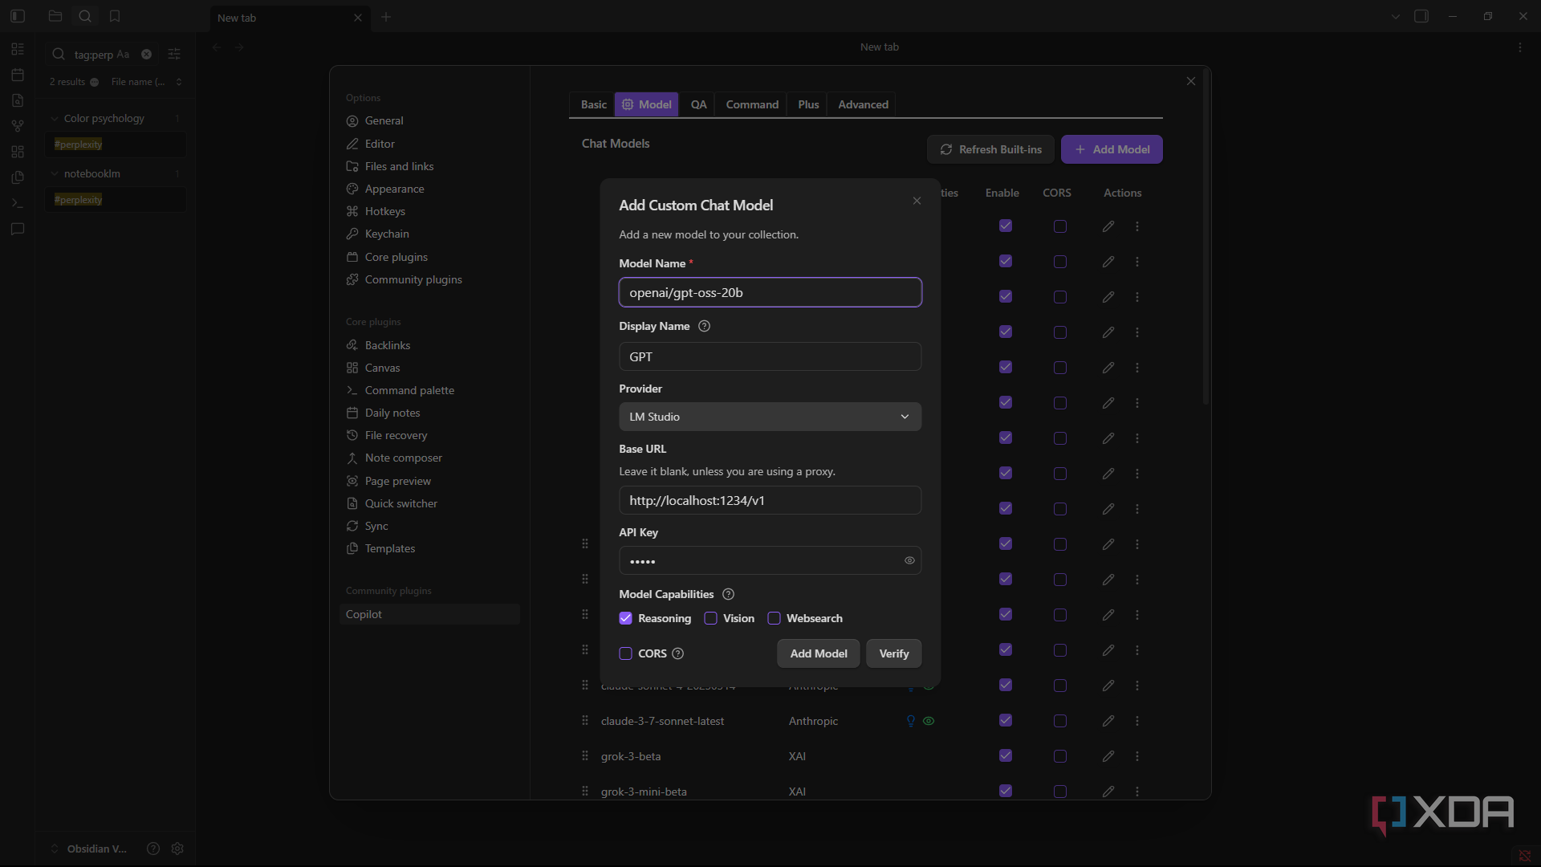Open Obsidian help icon at bottom
Viewport: 1541px width, 867px height.
point(153,849)
